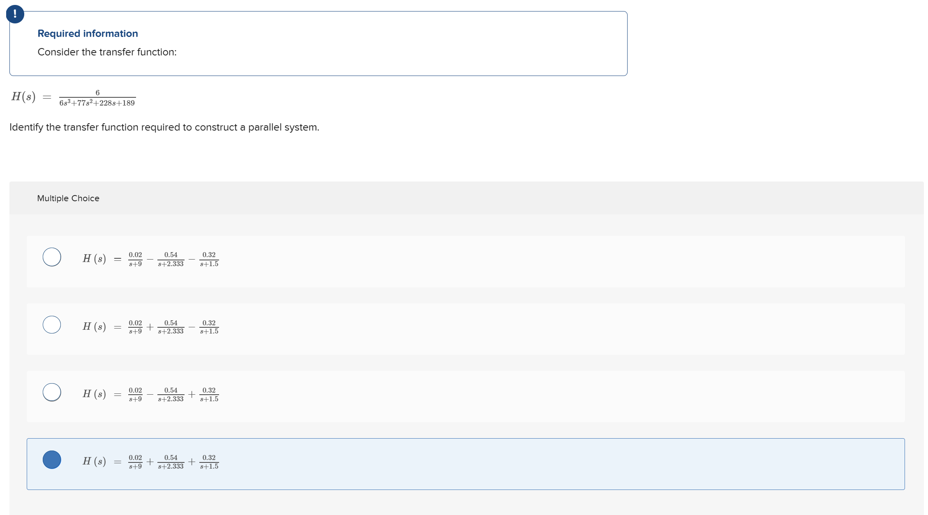928x515 pixels.
Task: Select radio button for minus-then-plus answer
Action: (52, 392)
